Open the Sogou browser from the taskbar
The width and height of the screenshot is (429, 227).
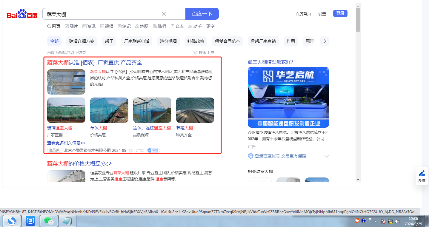click(12, 221)
